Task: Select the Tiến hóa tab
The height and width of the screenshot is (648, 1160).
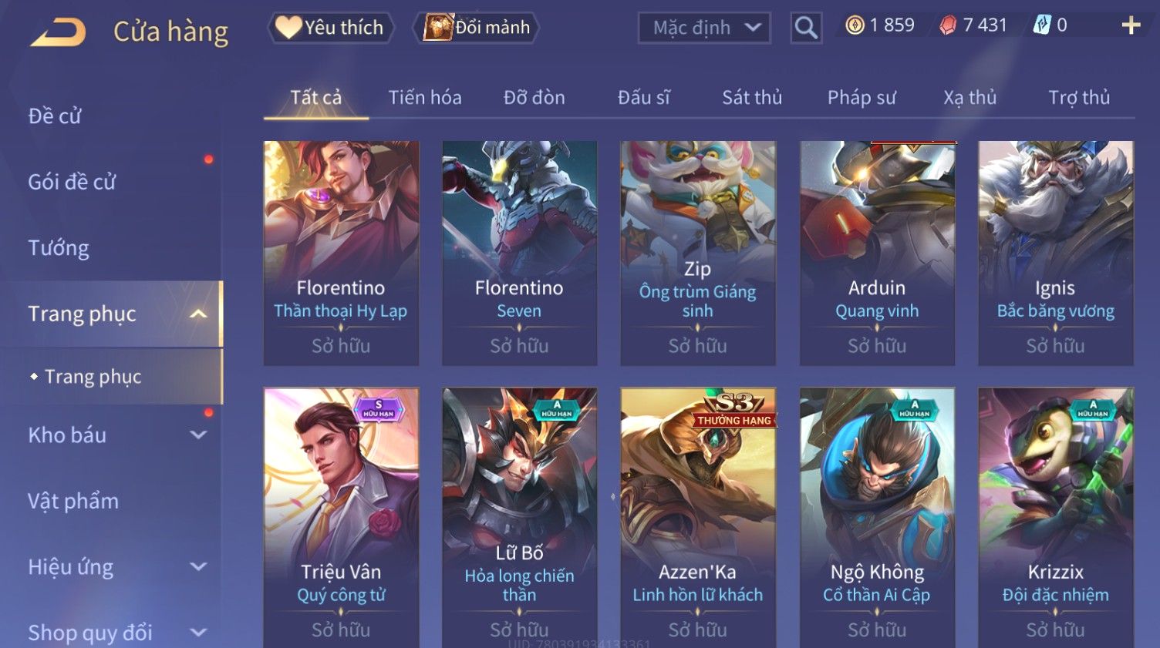Action: [x=425, y=98]
